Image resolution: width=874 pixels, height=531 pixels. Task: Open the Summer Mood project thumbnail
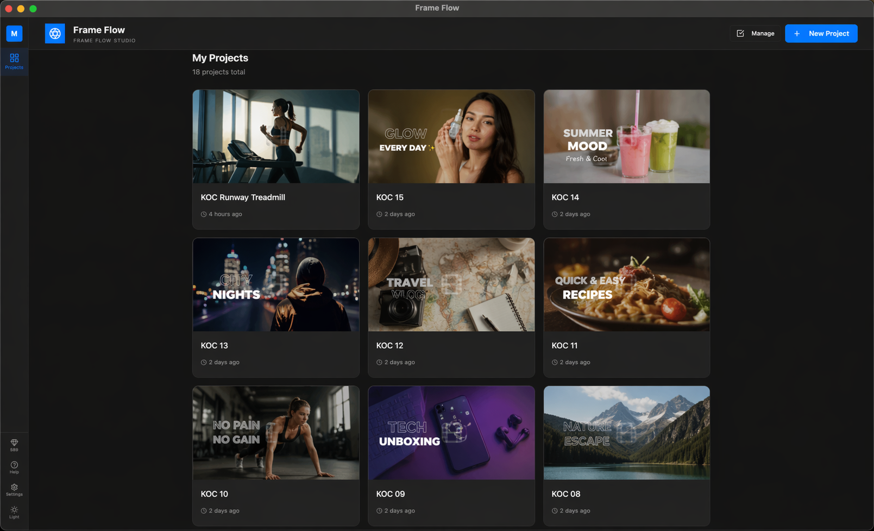click(626, 137)
